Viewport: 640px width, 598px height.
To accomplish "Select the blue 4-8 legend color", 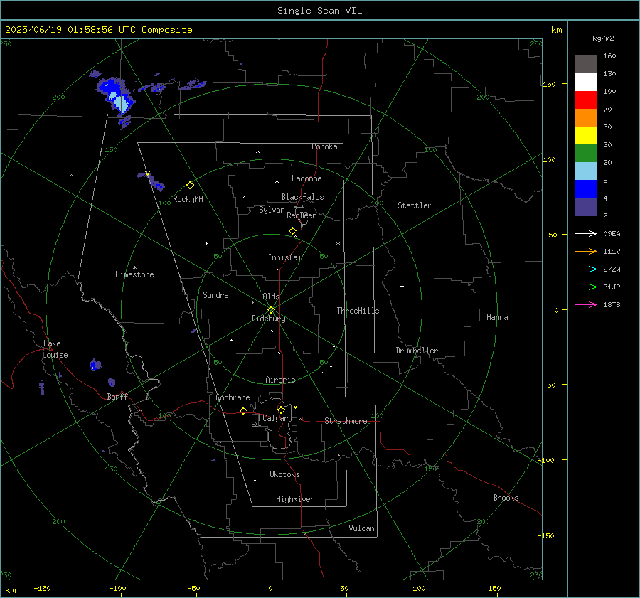I will pos(586,188).
